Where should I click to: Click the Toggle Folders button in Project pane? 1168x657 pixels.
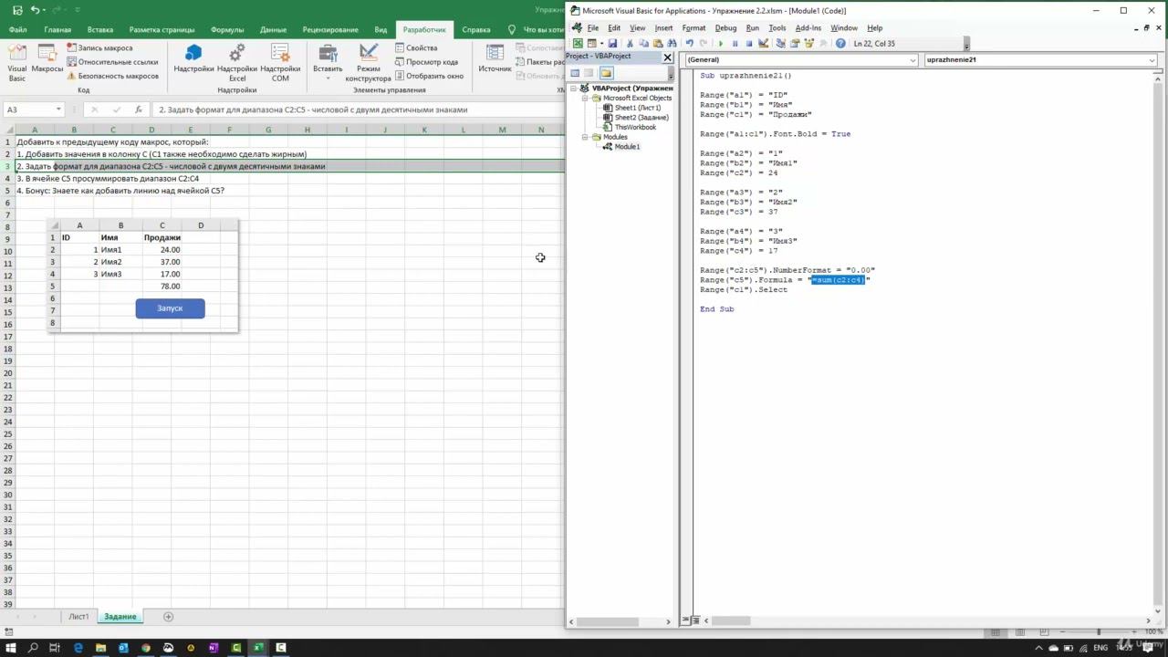point(606,73)
